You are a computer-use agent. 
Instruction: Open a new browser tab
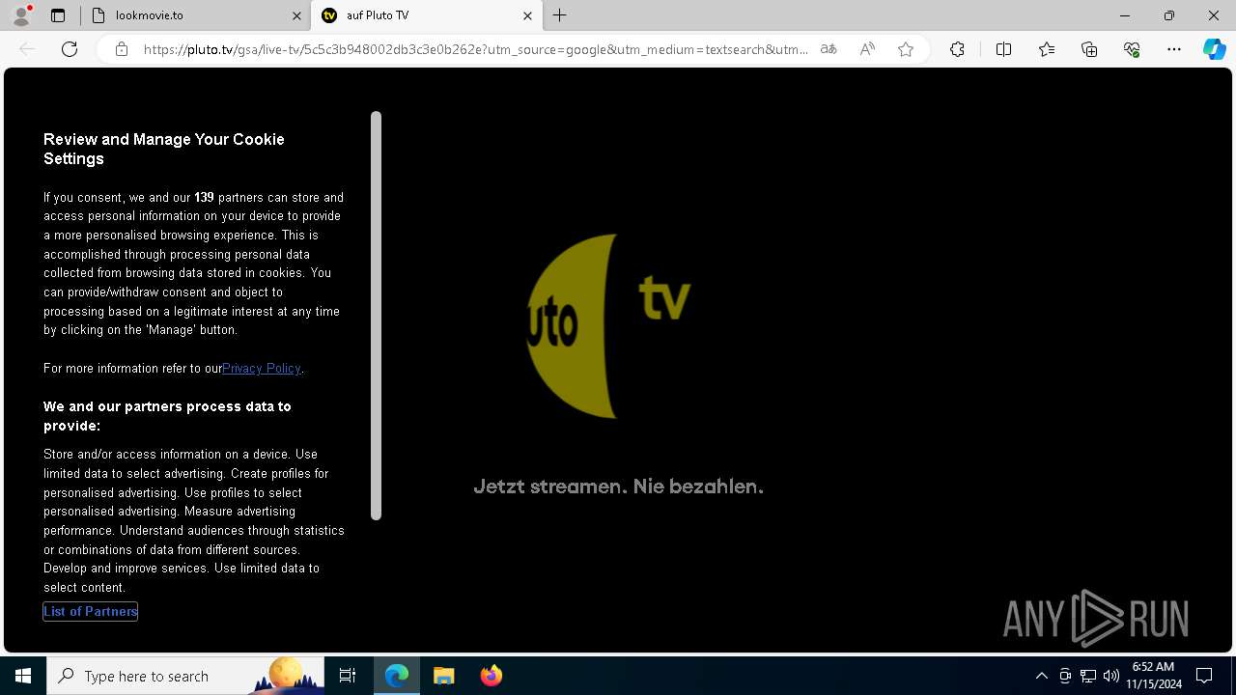coord(560,15)
